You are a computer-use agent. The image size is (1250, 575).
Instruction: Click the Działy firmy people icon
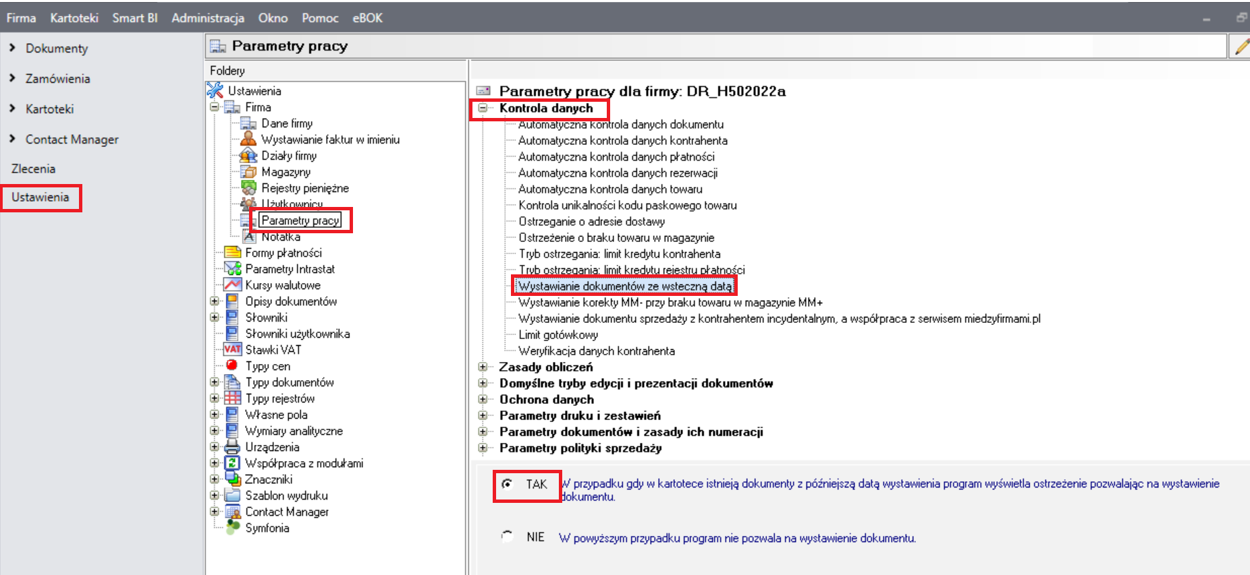pos(248,156)
